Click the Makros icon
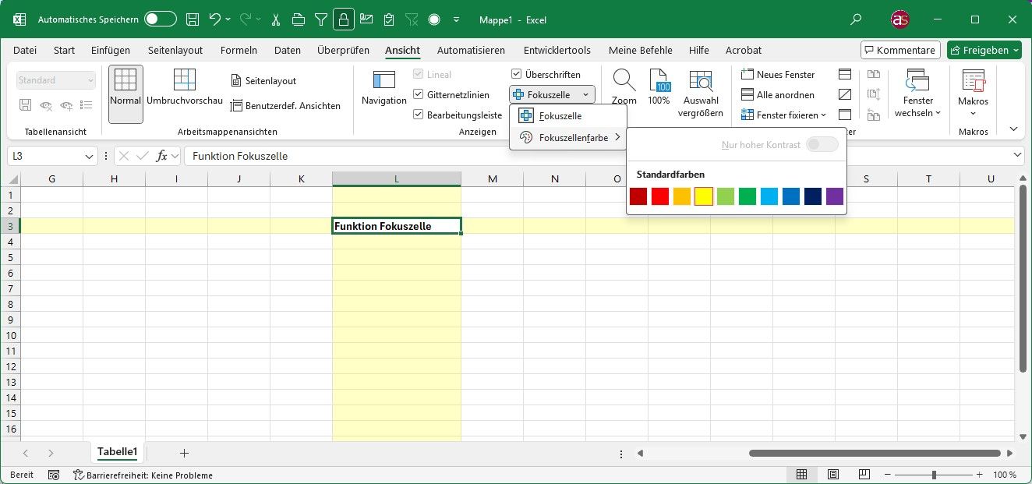This screenshot has height=484, width=1032. click(x=973, y=81)
